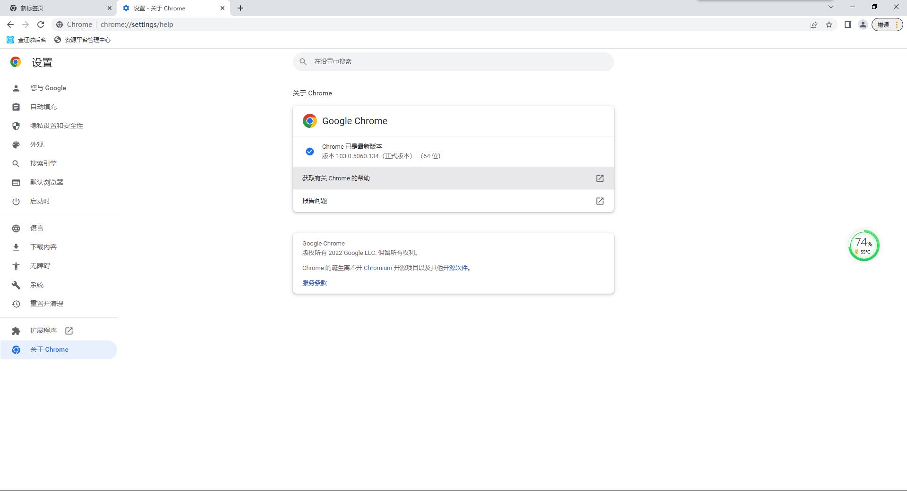Click the forward navigation arrow
The height and width of the screenshot is (491, 907).
(x=26, y=25)
